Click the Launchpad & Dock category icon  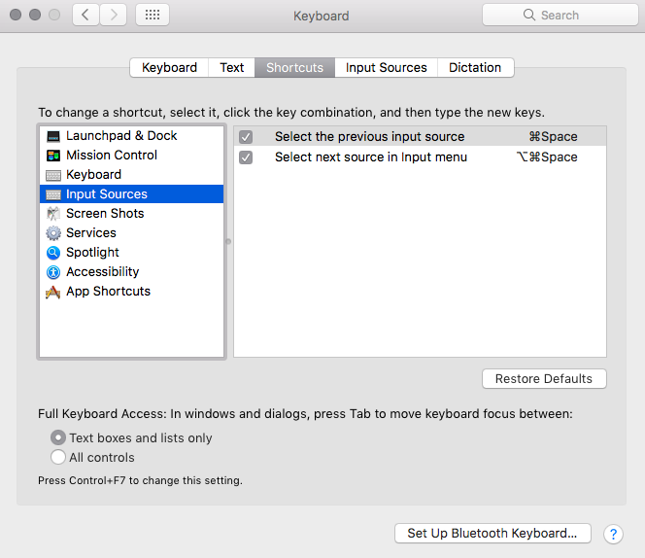click(x=53, y=136)
